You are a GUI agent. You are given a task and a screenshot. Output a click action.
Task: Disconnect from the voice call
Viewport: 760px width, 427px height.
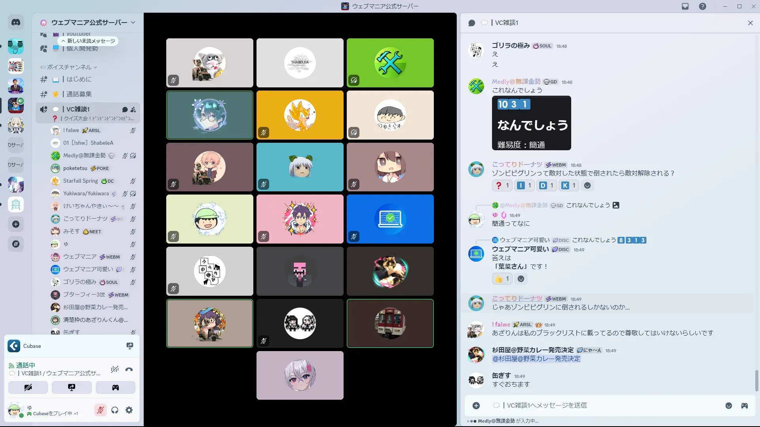click(129, 370)
